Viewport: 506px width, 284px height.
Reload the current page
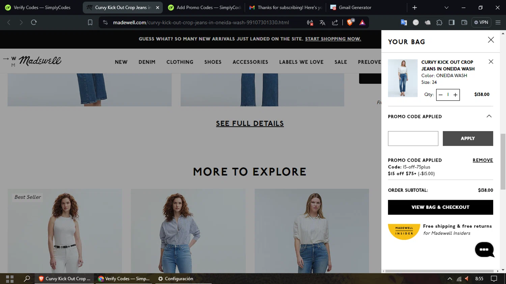[x=34, y=22]
